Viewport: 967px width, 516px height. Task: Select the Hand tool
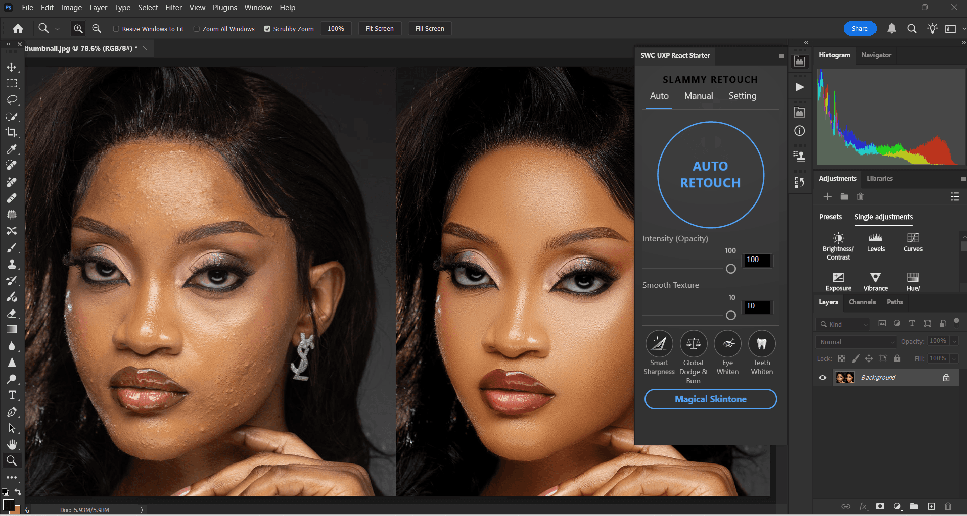click(x=12, y=444)
